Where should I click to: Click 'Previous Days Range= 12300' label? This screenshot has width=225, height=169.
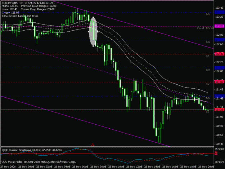[x=39, y=6]
